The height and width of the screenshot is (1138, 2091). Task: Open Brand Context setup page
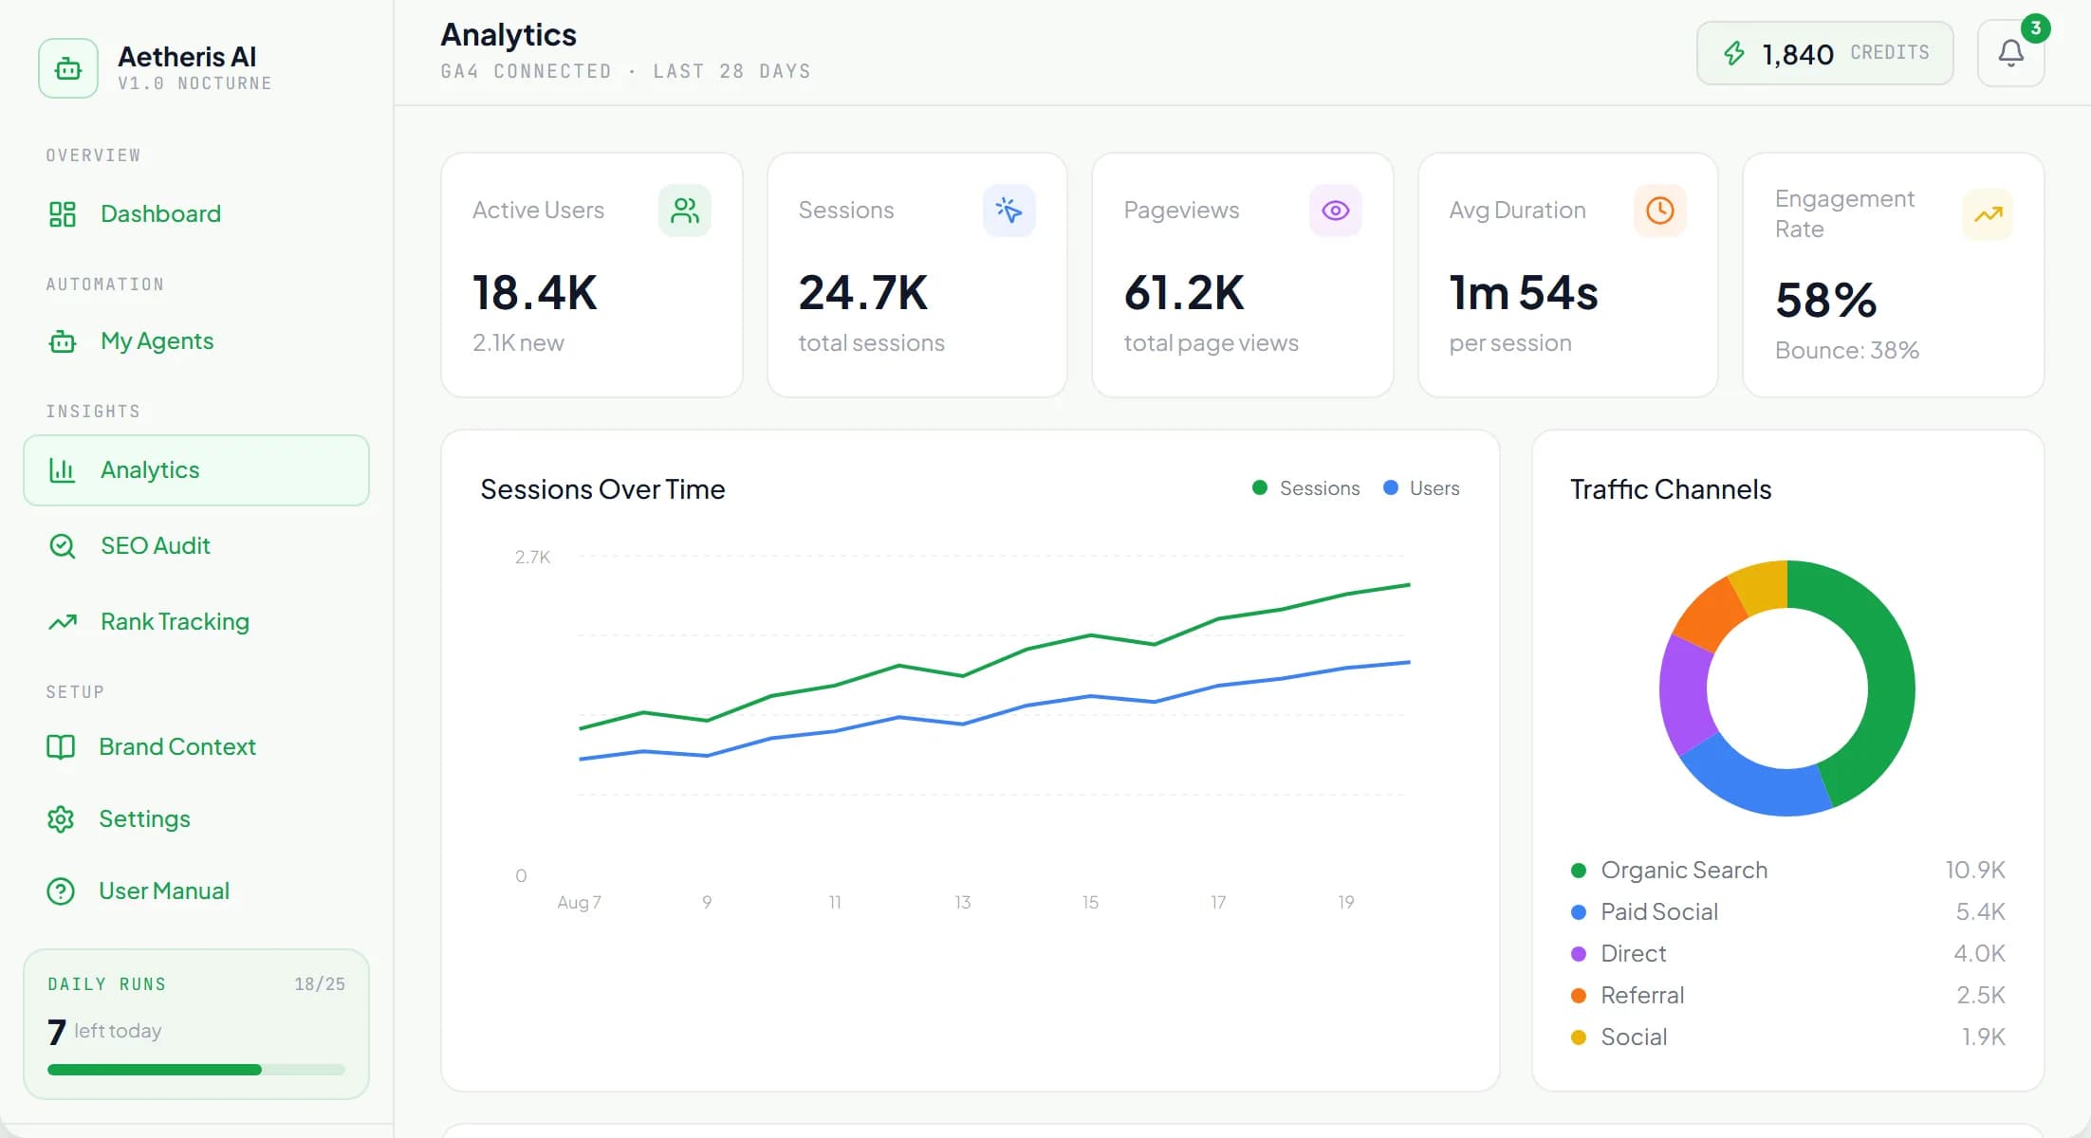pos(196,747)
